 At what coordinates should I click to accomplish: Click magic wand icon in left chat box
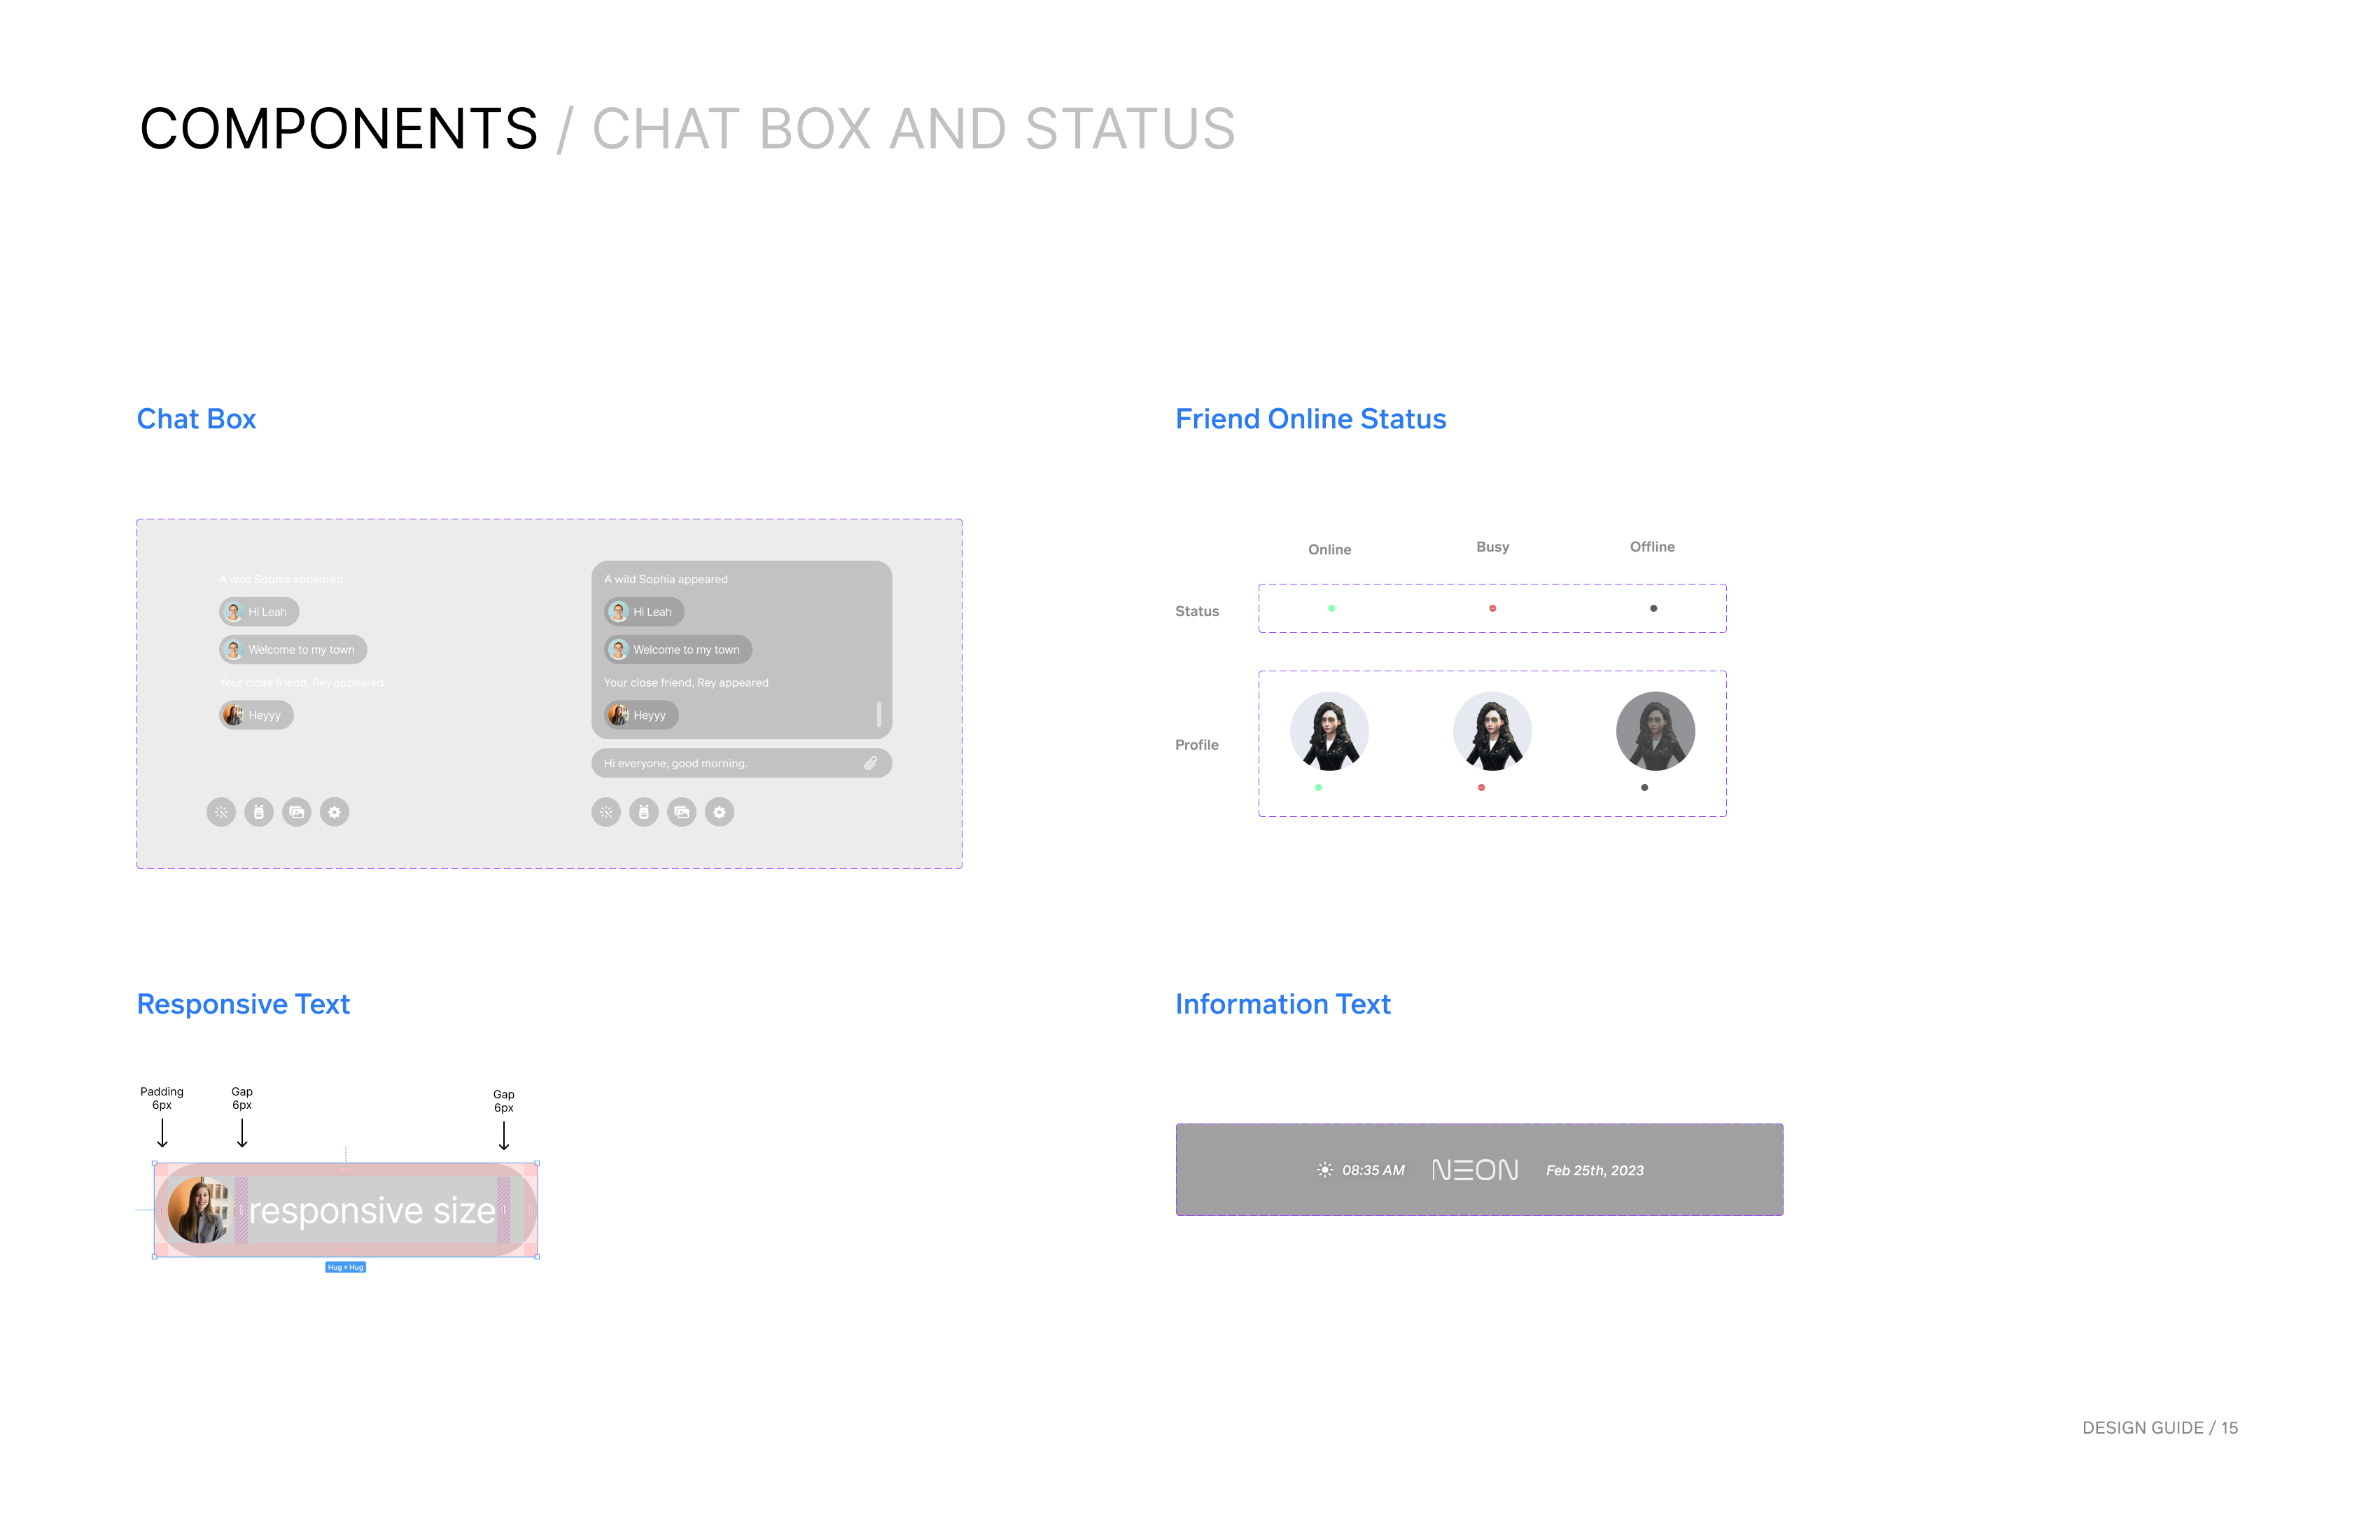click(221, 812)
